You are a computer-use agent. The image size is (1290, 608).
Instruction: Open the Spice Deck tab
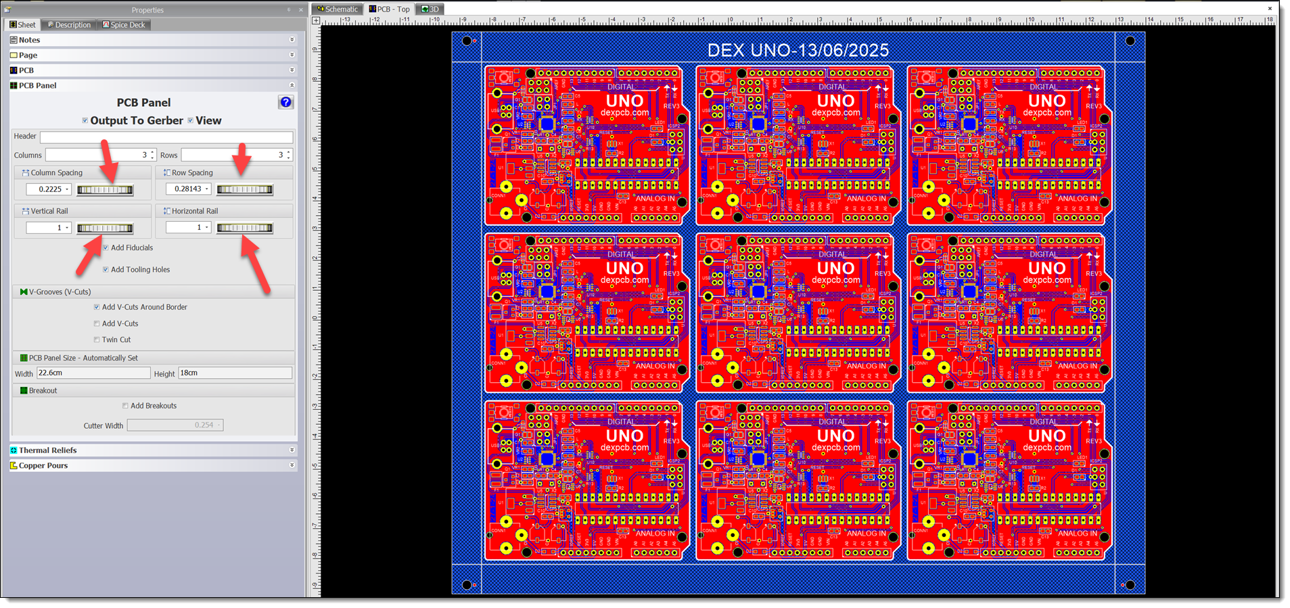coord(124,25)
